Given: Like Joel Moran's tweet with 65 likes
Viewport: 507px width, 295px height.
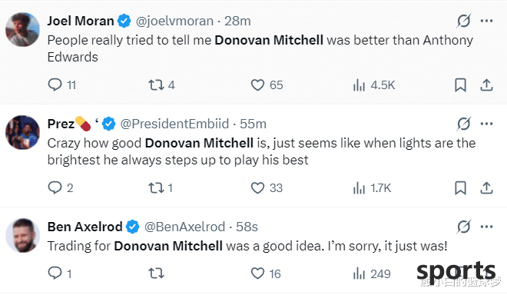Looking at the screenshot, I should point(257,85).
